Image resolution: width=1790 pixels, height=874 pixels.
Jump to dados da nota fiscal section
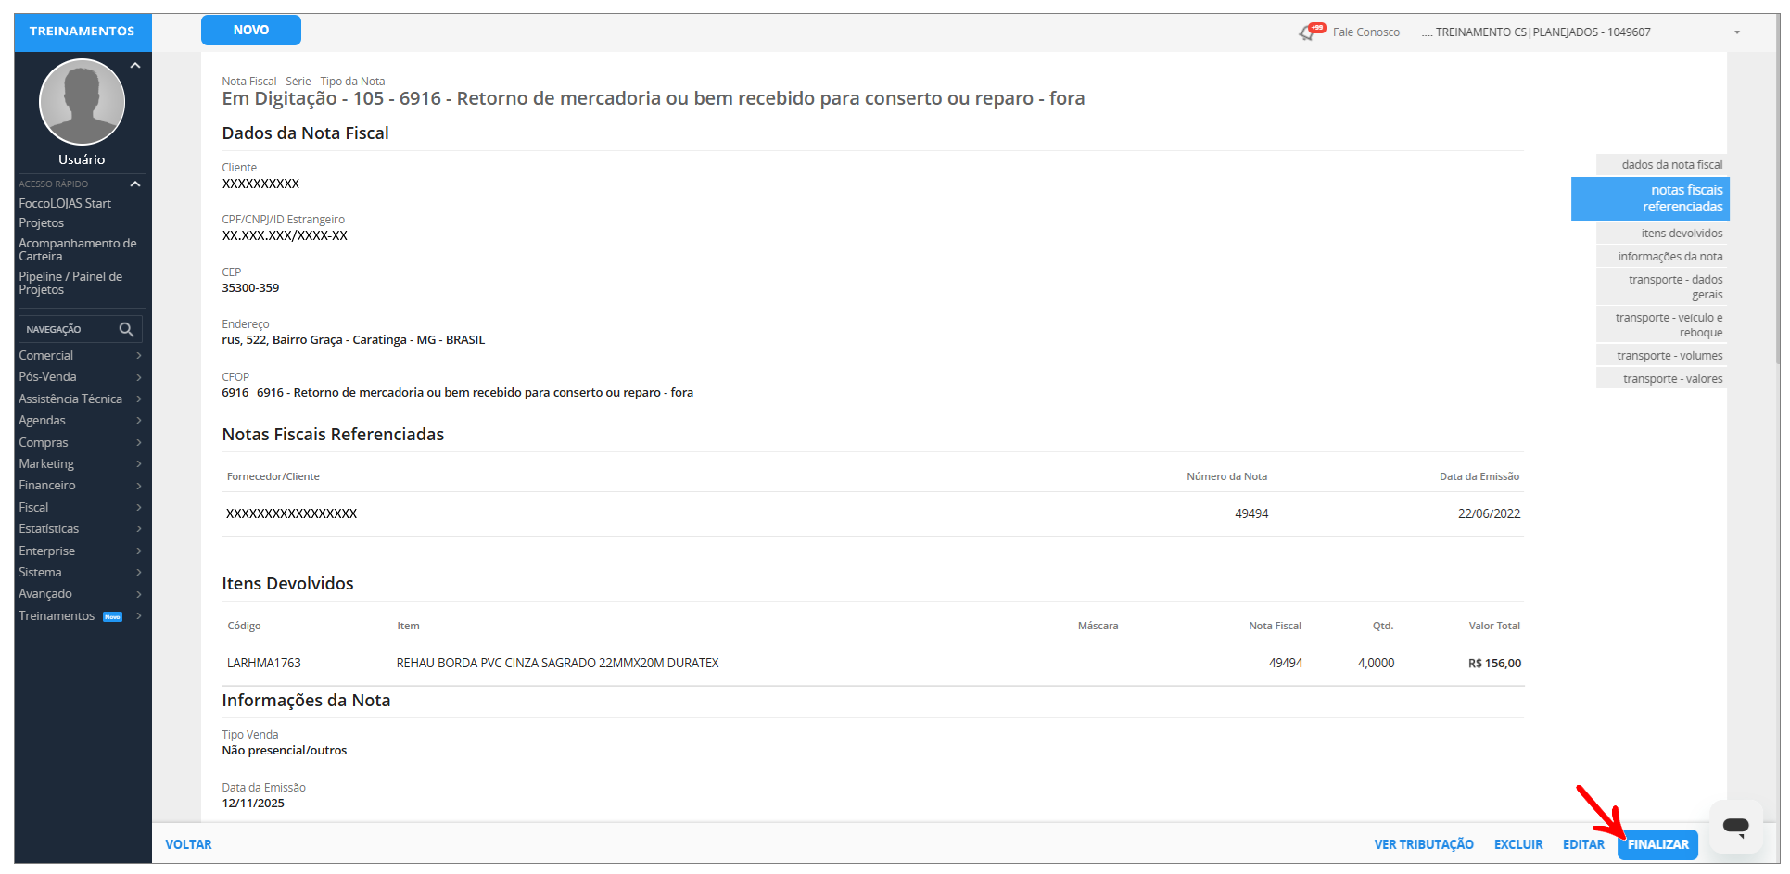(1661, 165)
